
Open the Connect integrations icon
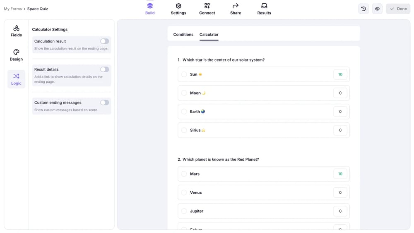coord(207,6)
